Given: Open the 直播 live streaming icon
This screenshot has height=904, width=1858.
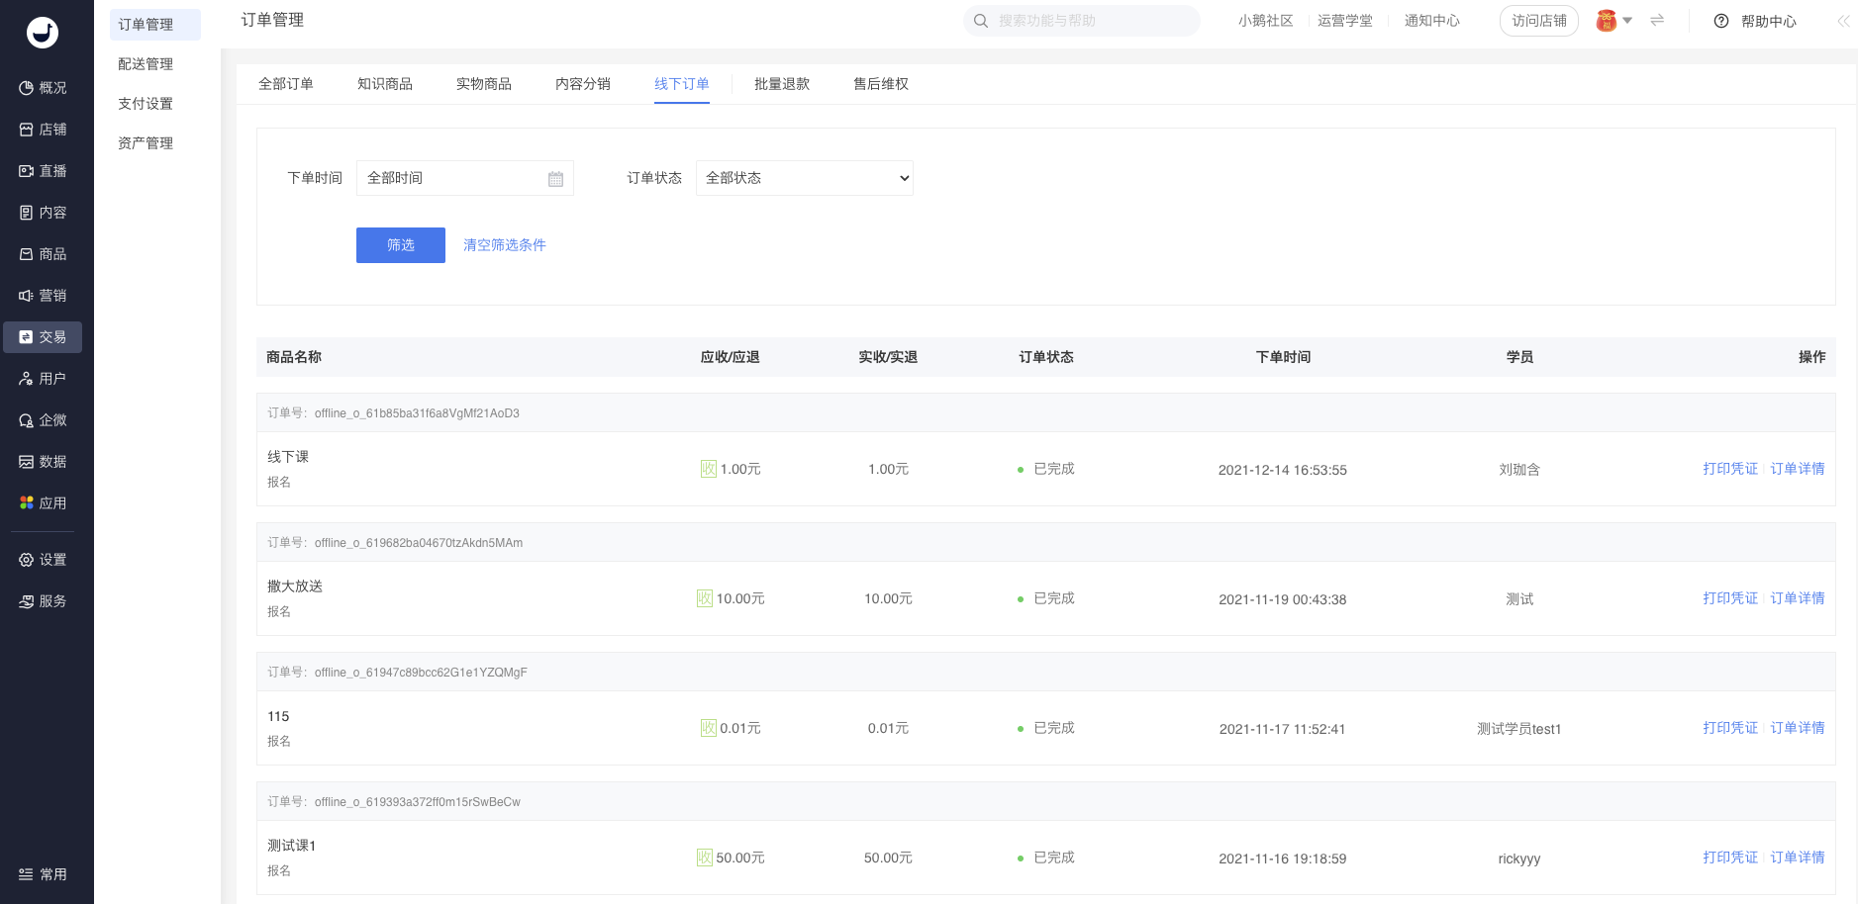Looking at the screenshot, I should coord(26,171).
